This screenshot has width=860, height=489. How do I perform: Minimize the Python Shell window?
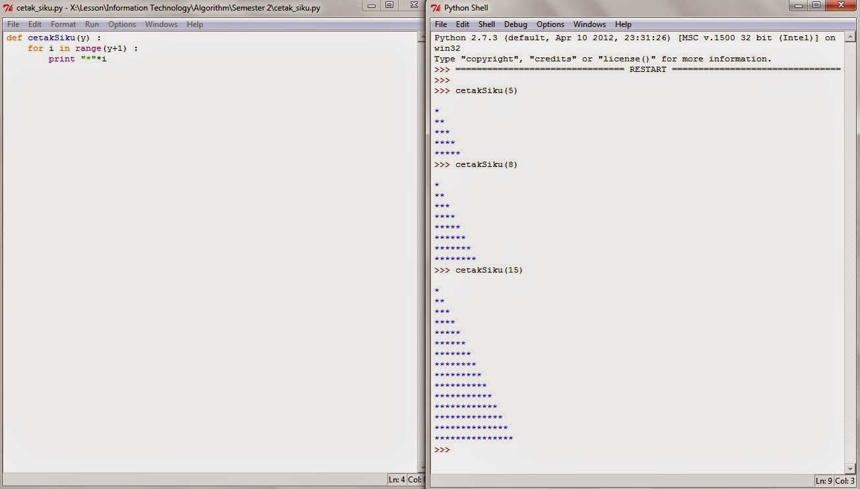pyautogui.click(x=799, y=5)
